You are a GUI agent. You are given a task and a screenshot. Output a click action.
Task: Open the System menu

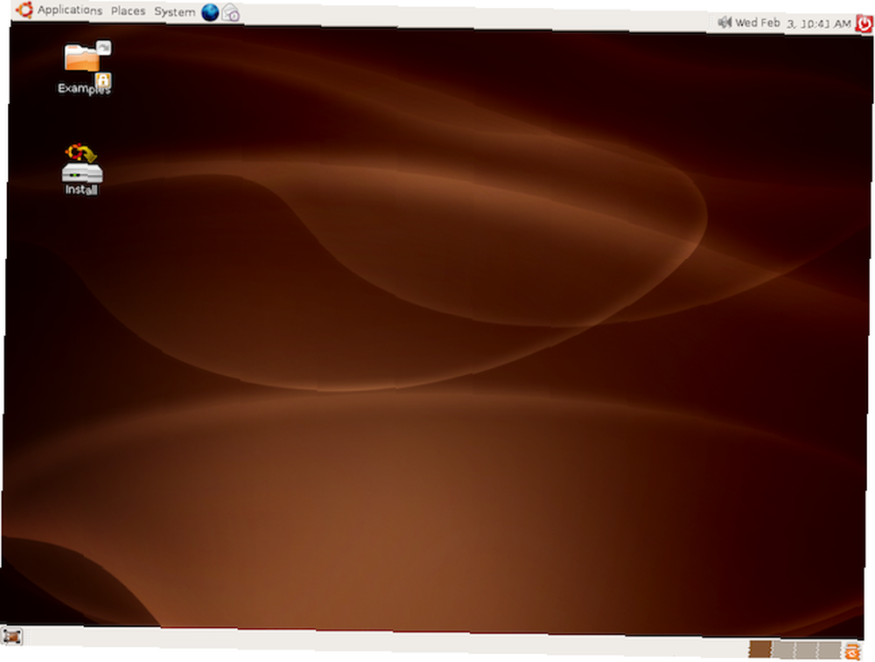coord(174,11)
